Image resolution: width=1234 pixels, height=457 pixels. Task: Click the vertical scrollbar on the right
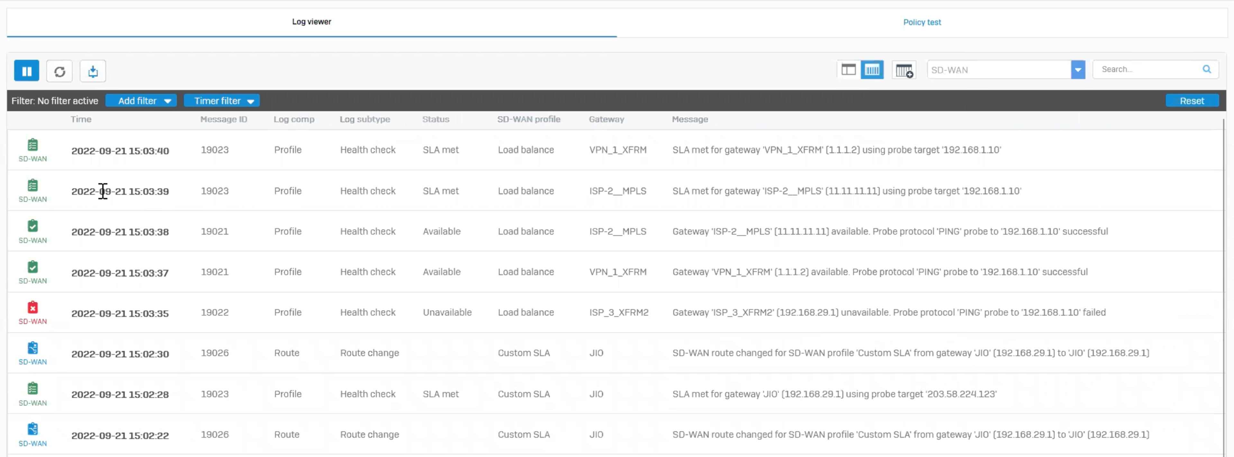pyautogui.click(x=1223, y=287)
